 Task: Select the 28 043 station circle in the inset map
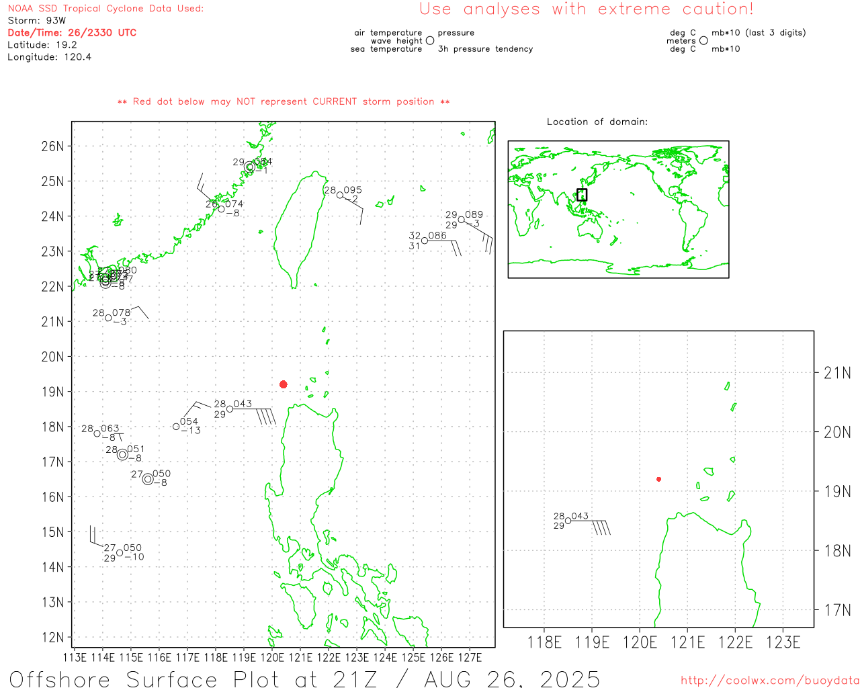pyautogui.click(x=568, y=521)
